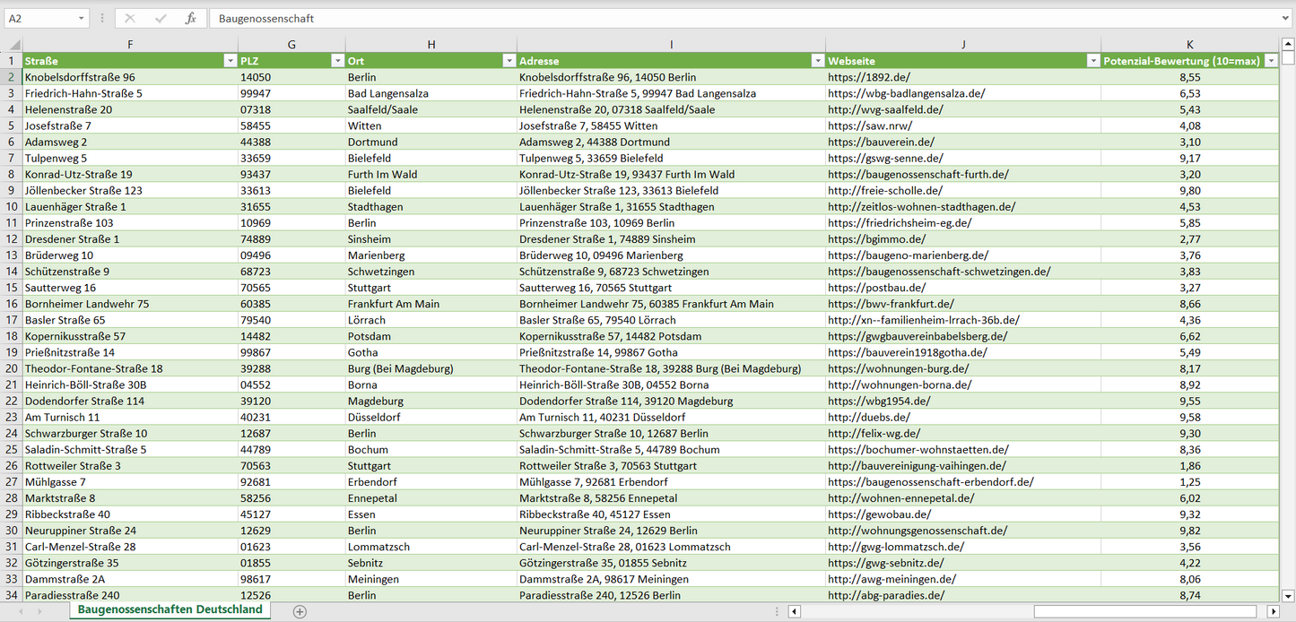1296x622 pixels.
Task: Open the Name Box dropdown arrow
Action: pyautogui.click(x=82, y=18)
